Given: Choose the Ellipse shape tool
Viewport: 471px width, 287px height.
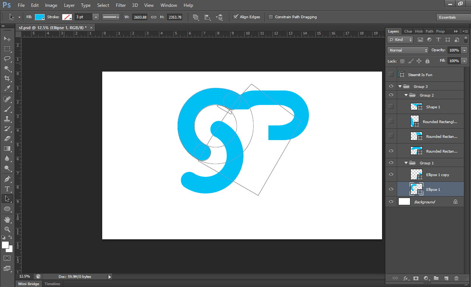Looking at the screenshot, I should pyautogui.click(x=7, y=209).
